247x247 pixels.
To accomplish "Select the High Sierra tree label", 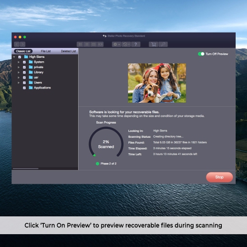I will pyautogui.click(x=37, y=57).
